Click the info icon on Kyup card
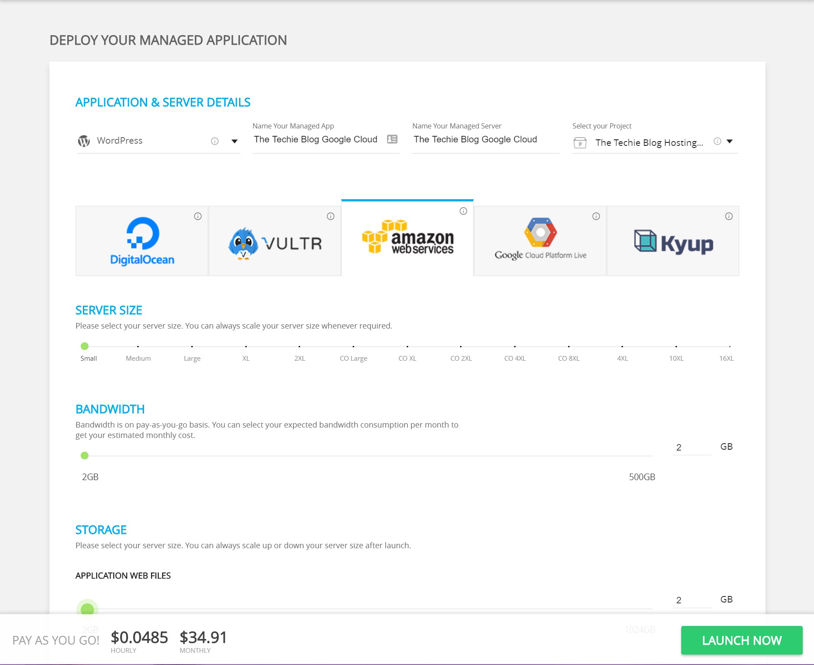 pos(729,216)
